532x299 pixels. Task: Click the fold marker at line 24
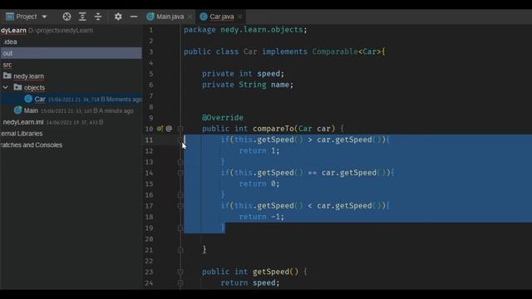180,283
